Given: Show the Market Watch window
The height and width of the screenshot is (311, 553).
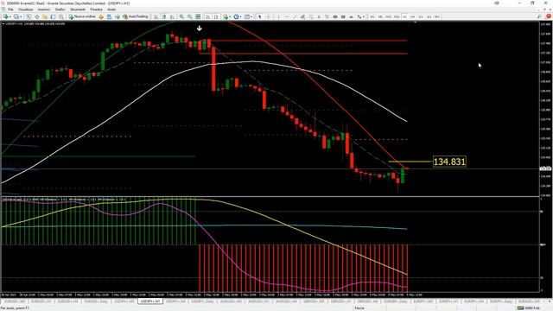Looking at the screenshot, I should [29, 16].
